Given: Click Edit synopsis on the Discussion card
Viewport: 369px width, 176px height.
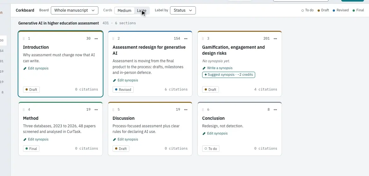Looking at the screenshot, I should point(126,140).
